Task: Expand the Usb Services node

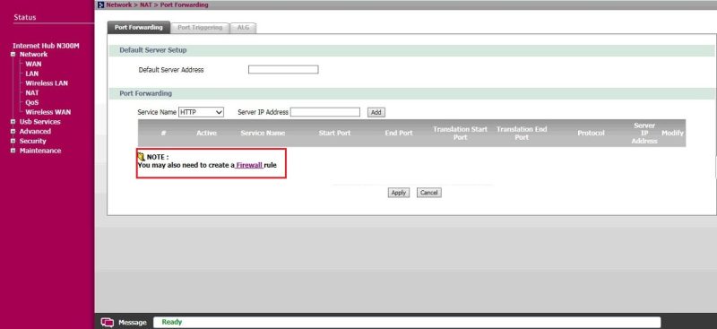Action: click(13, 122)
